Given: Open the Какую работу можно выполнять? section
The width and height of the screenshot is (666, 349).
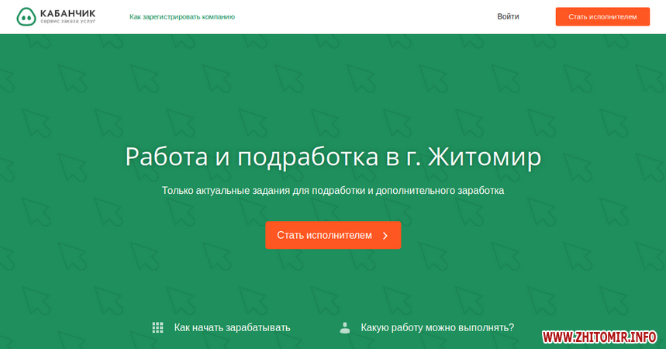Looking at the screenshot, I should [x=437, y=327].
